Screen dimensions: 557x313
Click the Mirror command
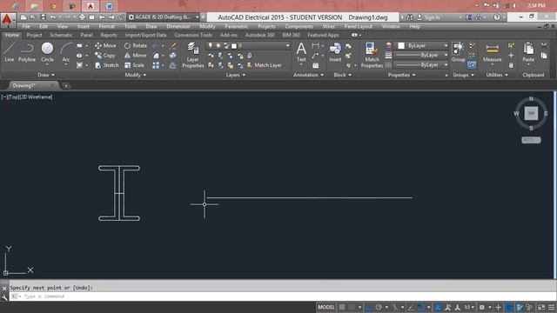pyautogui.click(x=136, y=56)
